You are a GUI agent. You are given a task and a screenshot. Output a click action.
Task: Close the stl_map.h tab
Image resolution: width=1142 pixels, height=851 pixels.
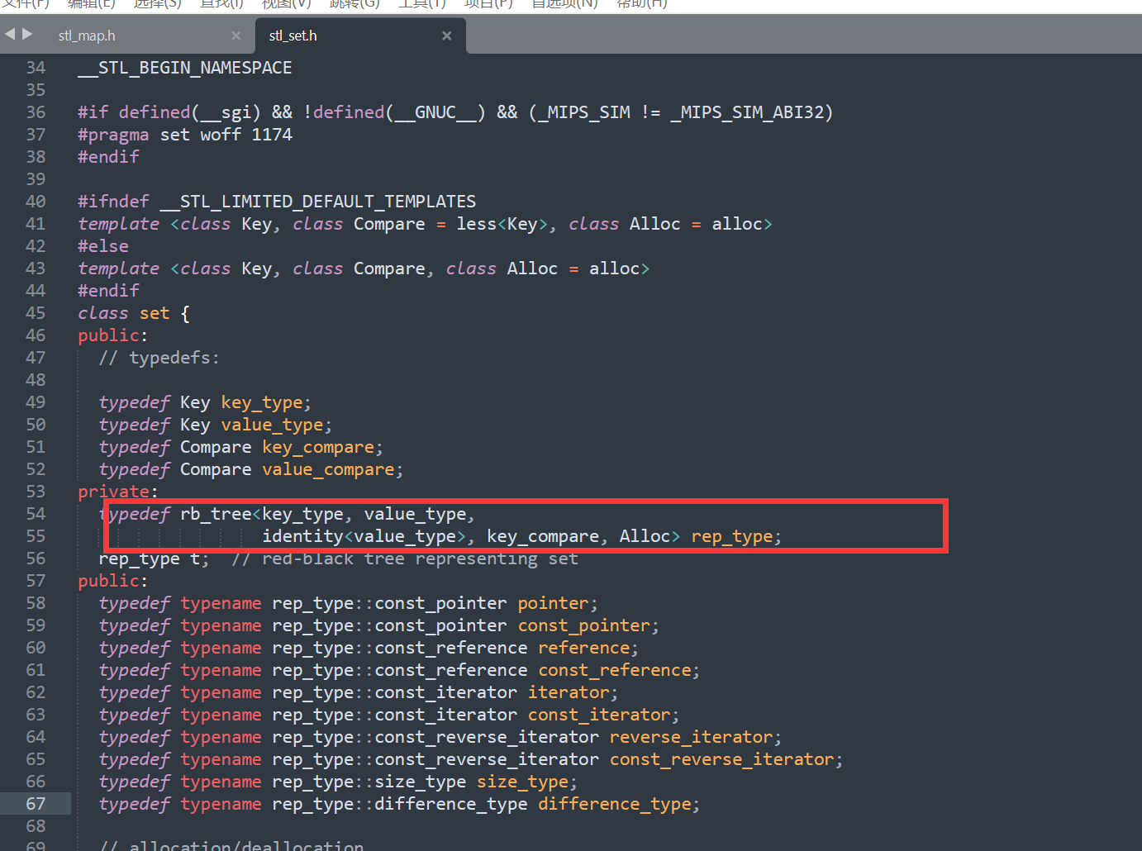point(236,36)
